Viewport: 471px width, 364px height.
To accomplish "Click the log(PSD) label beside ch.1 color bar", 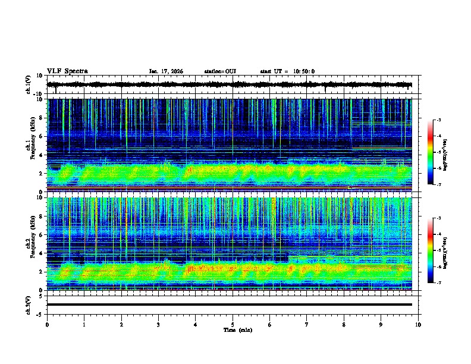I will pos(445,155).
